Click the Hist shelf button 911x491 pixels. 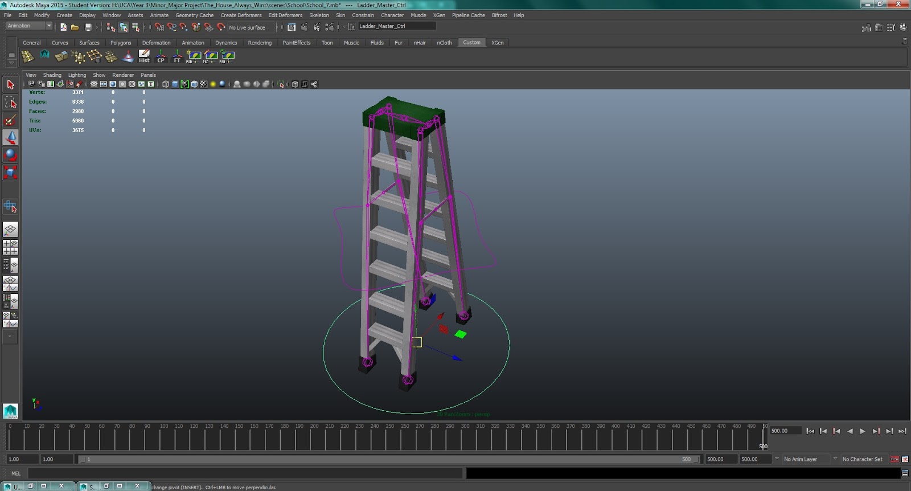click(x=144, y=56)
